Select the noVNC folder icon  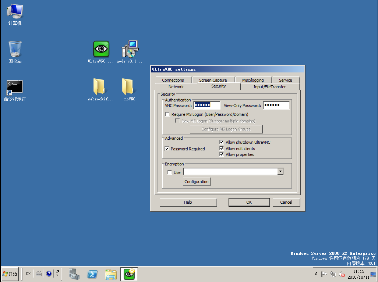point(130,90)
